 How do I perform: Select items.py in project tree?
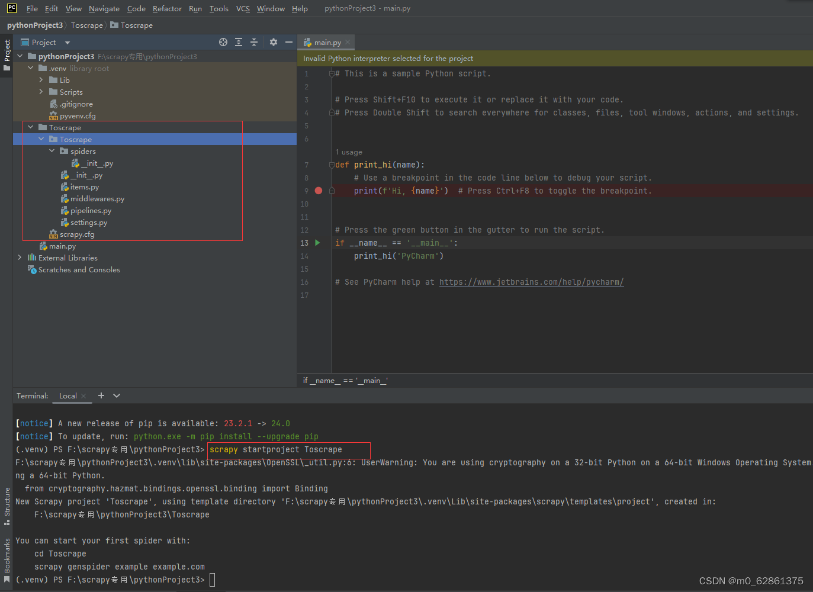pyautogui.click(x=84, y=186)
